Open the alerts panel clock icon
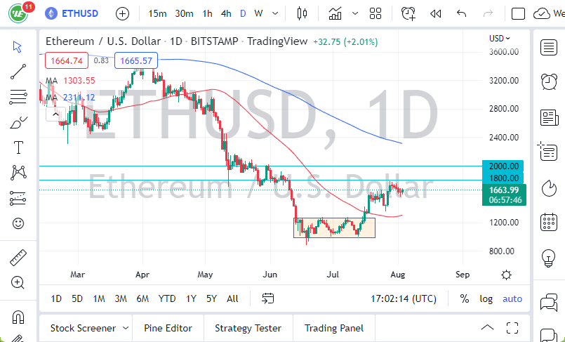Screen dimensions: 565x342 [x=548, y=81]
